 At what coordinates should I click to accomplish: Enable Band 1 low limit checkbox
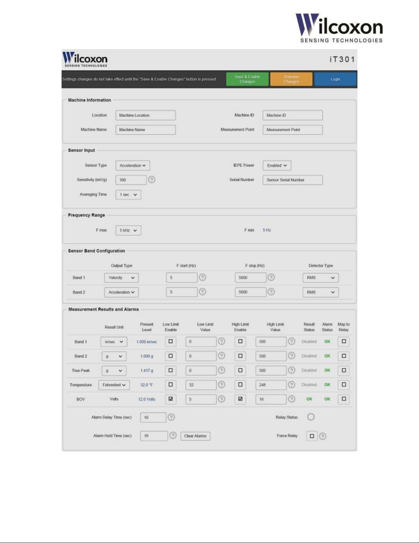point(171,342)
